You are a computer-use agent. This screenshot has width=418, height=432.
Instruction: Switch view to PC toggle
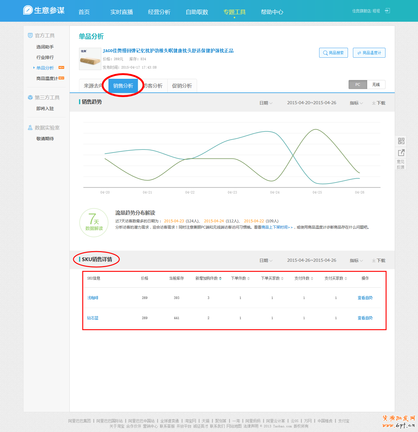(358, 85)
